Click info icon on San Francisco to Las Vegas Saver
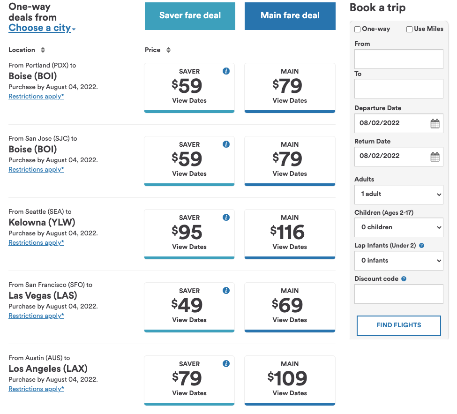 point(226,291)
